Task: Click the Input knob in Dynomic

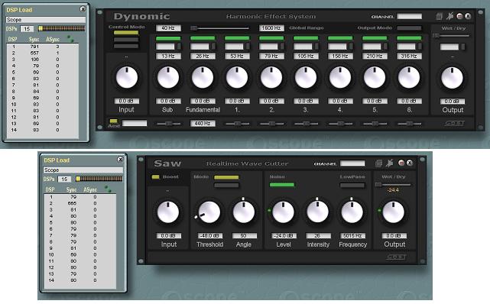Action: pos(127,77)
